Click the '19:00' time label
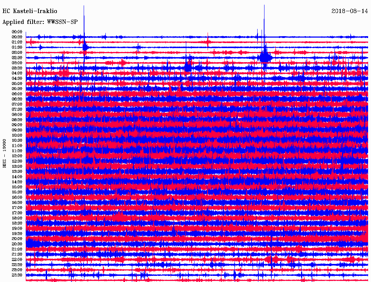 pos(17,228)
